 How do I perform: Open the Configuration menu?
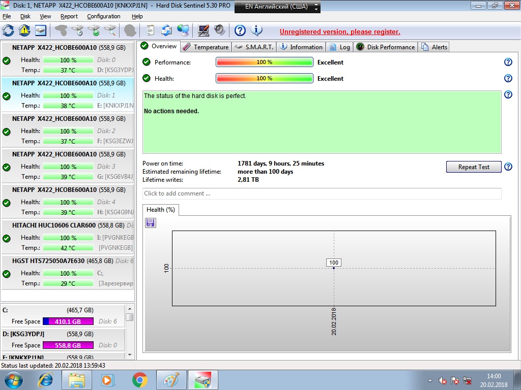coord(104,16)
